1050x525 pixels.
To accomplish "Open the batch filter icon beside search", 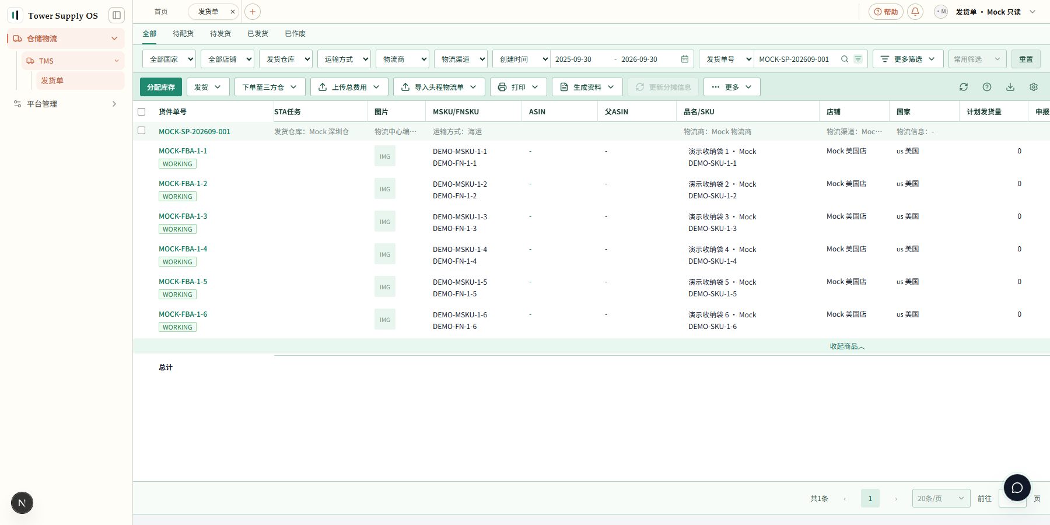I will pyautogui.click(x=858, y=59).
